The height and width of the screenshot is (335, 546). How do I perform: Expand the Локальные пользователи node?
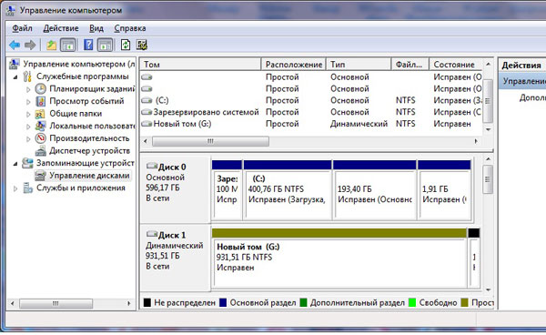click(28, 127)
